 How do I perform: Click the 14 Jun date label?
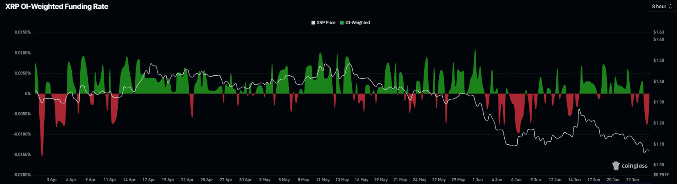(574, 180)
